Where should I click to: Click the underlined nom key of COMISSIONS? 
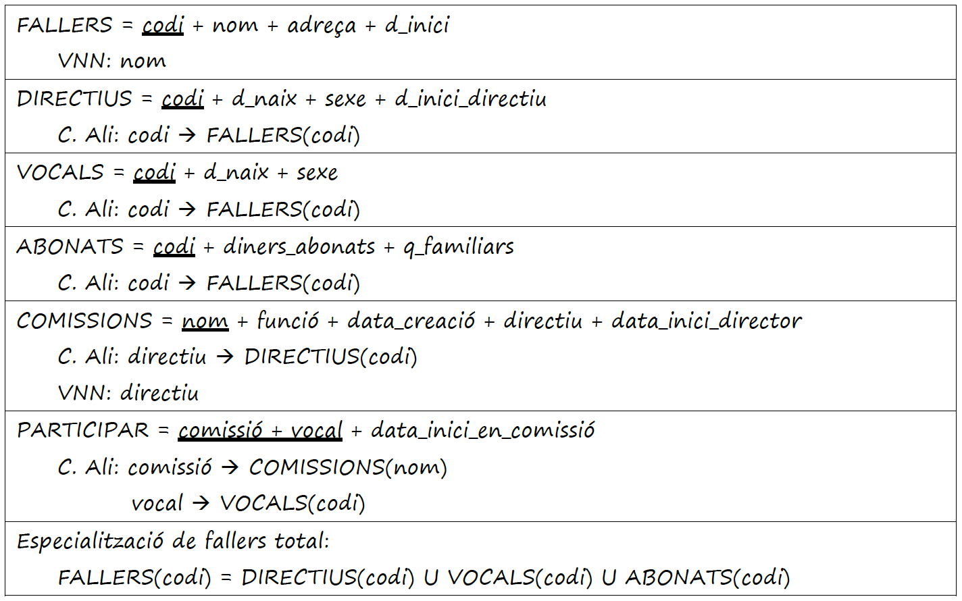pos(205,321)
